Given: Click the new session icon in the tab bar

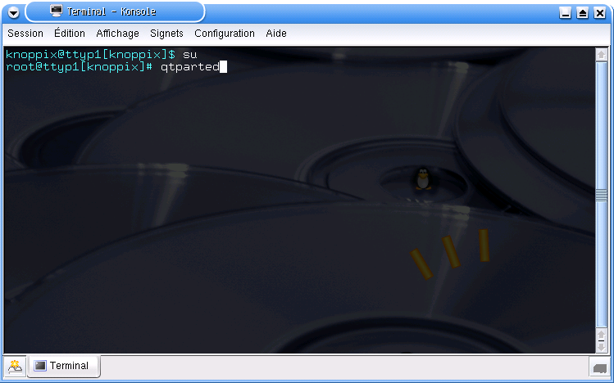Looking at the screenshot, I should (x=15, y=366).
